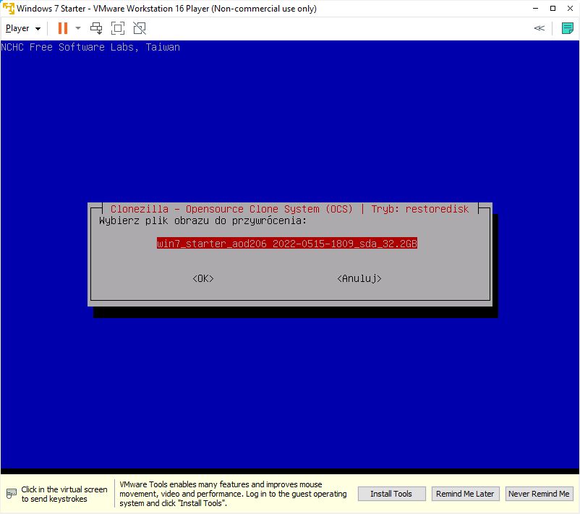Click the VMware Player logo in the title bar
Viewport: 580px width, 514px height.
[8, 9]
